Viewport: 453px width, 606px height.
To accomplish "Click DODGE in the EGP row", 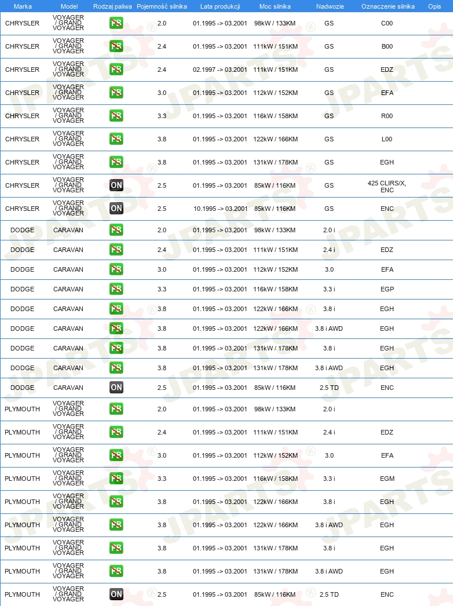I will pyautogui.click(x=22, y=289).
